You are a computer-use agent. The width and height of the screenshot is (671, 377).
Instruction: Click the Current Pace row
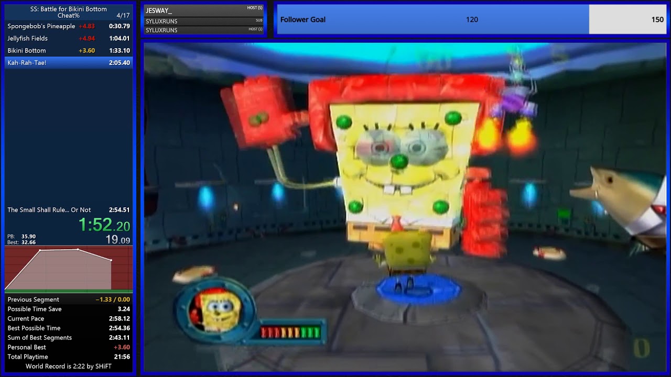point(69,318)
